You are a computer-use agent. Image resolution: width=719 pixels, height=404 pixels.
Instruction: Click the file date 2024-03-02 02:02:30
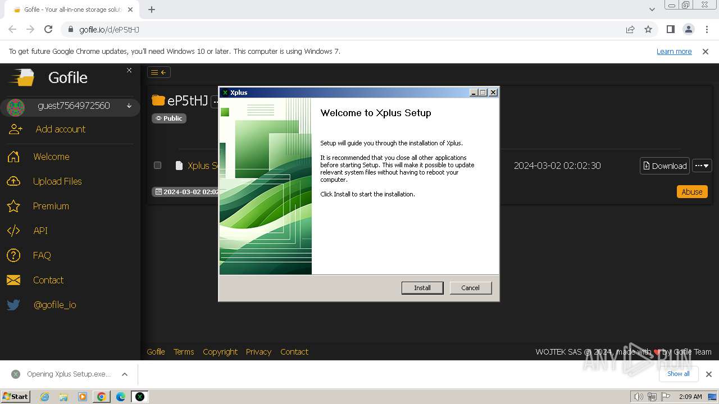click(557, 166)
